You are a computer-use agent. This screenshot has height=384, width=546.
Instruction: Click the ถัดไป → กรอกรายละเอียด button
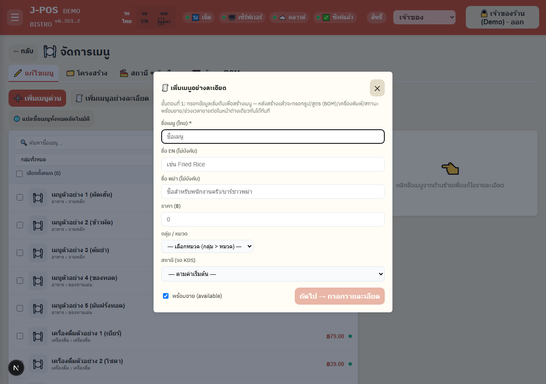coord(340,296)
